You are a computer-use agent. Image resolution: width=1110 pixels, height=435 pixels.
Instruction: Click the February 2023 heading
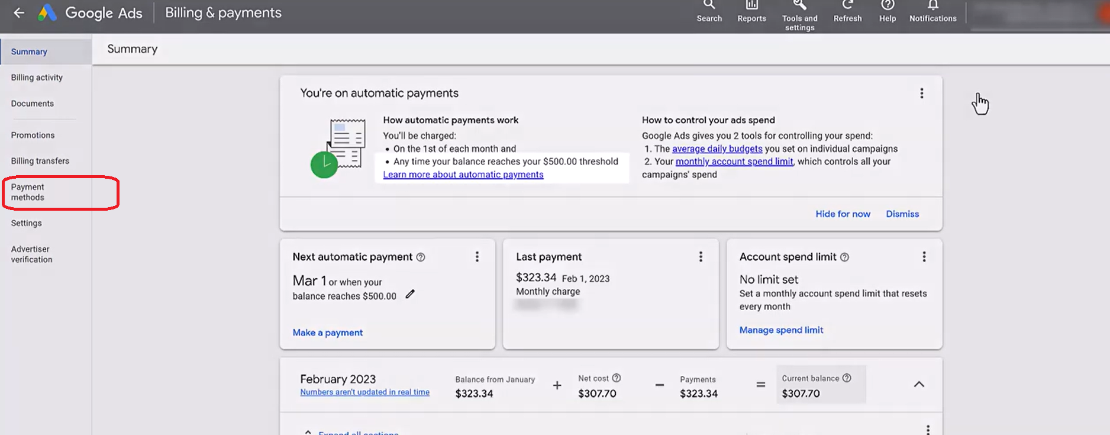(x=338, y=379)
